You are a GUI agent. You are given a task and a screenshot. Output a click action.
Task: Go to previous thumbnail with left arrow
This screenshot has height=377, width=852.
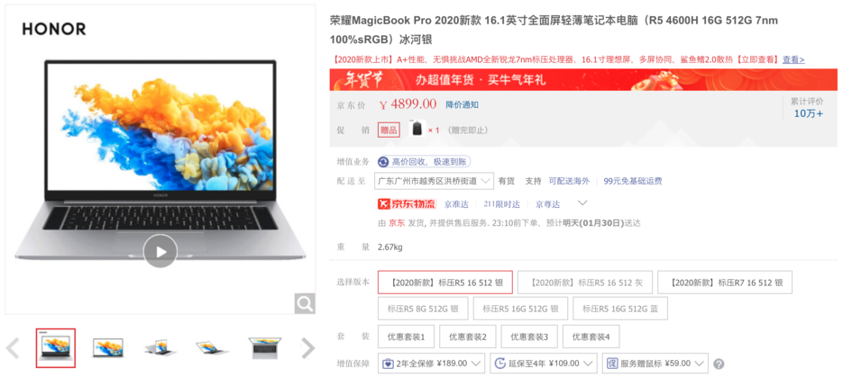13,348
